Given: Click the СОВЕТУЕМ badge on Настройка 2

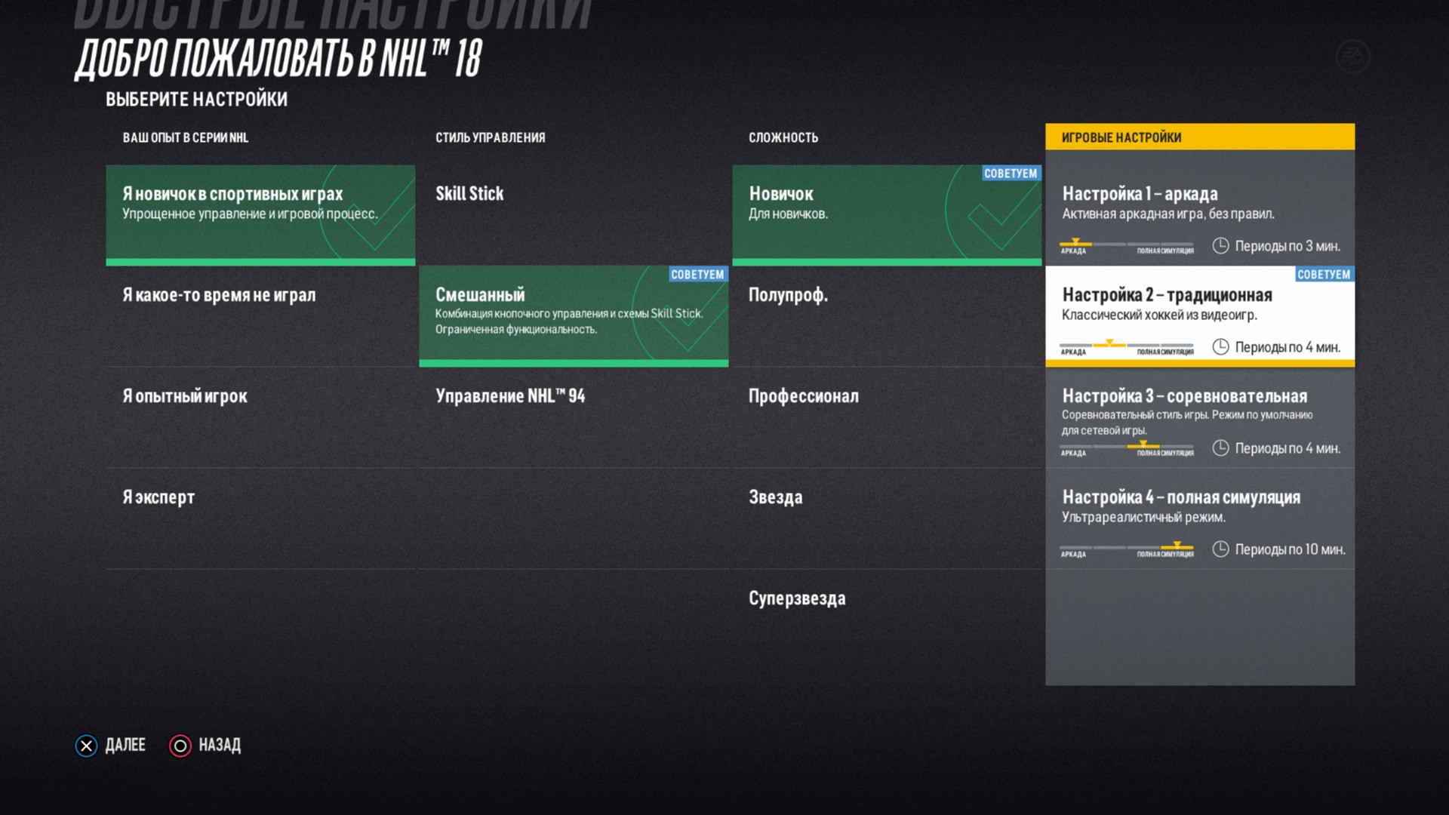Looking at the screenshot, I should coord(1324,274).
